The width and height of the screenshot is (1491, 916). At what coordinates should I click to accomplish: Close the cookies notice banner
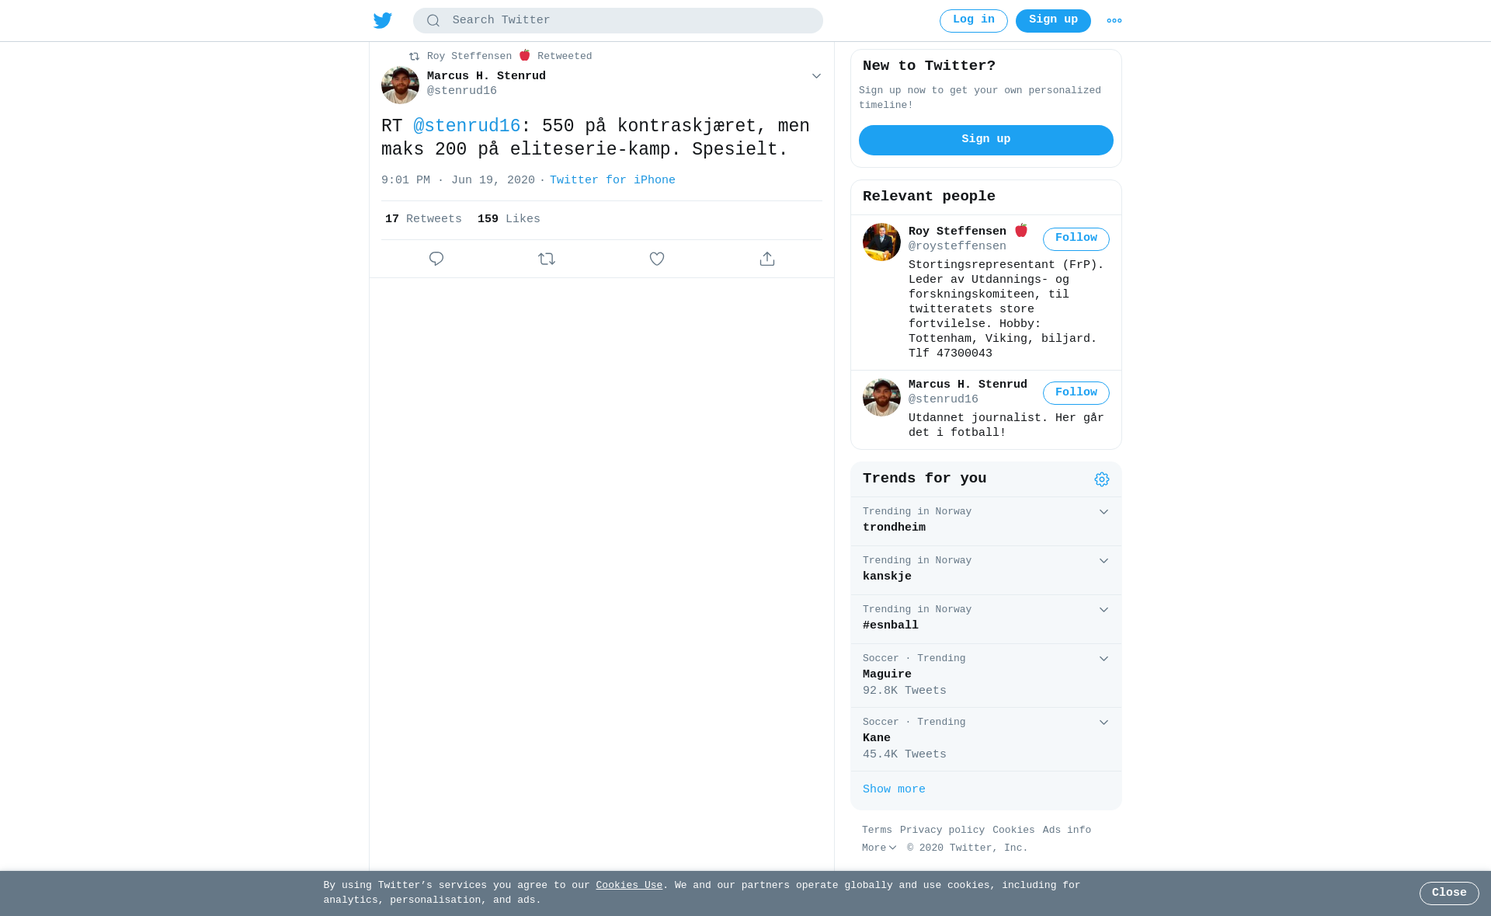pyautogui.click(x=1449, y=893)
